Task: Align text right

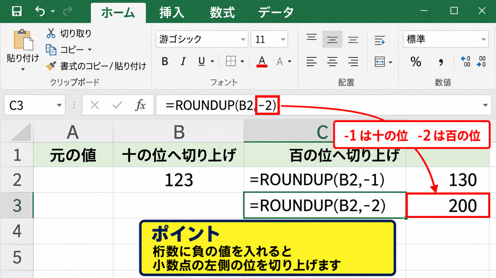Action: tap(353, 62)
